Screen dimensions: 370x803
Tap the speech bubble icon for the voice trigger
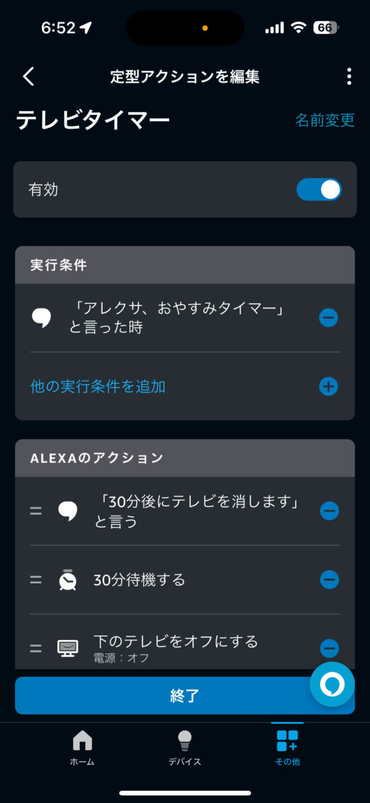(x=41, y=317)
